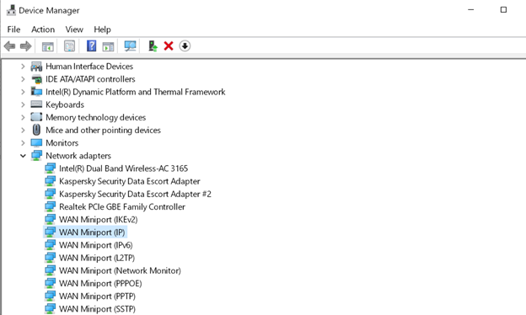This screenshot has width=526, height=315.
Task: Select WAN Miniport (IPv6)
Action: [x=95, y=245]
